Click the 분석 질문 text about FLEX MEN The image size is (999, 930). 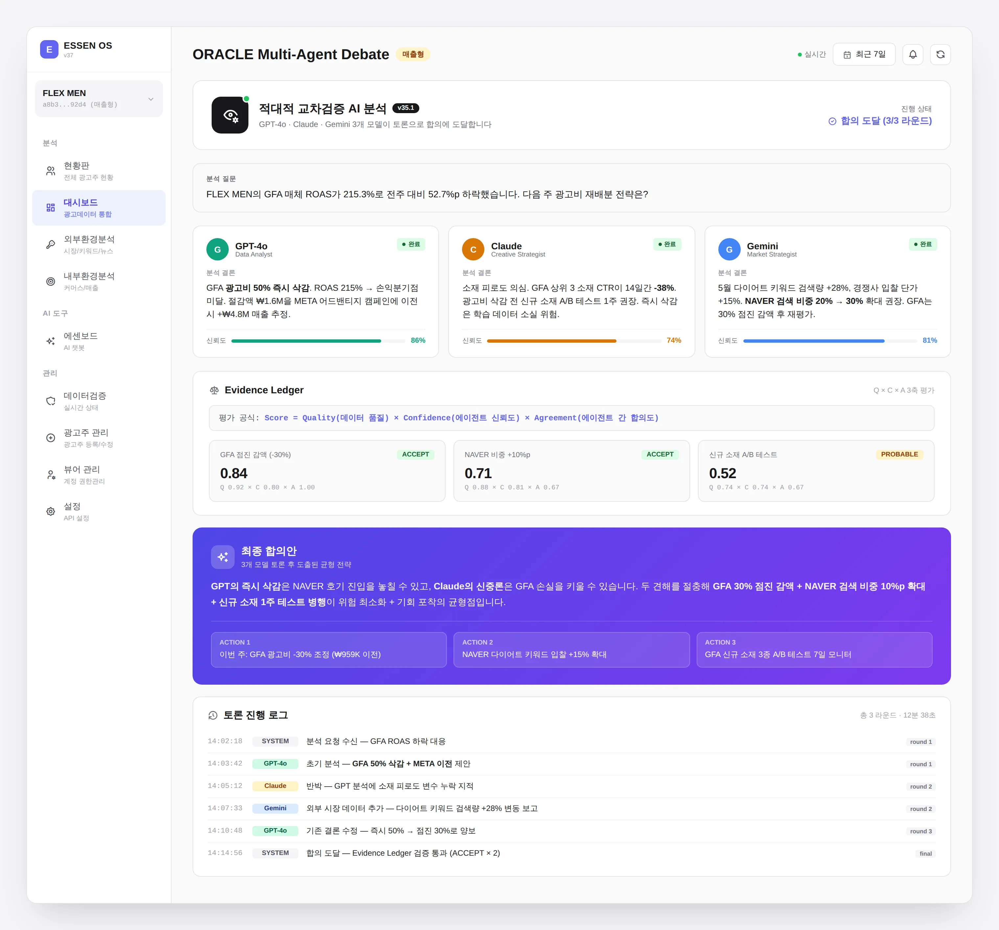(x=427, y=194)
